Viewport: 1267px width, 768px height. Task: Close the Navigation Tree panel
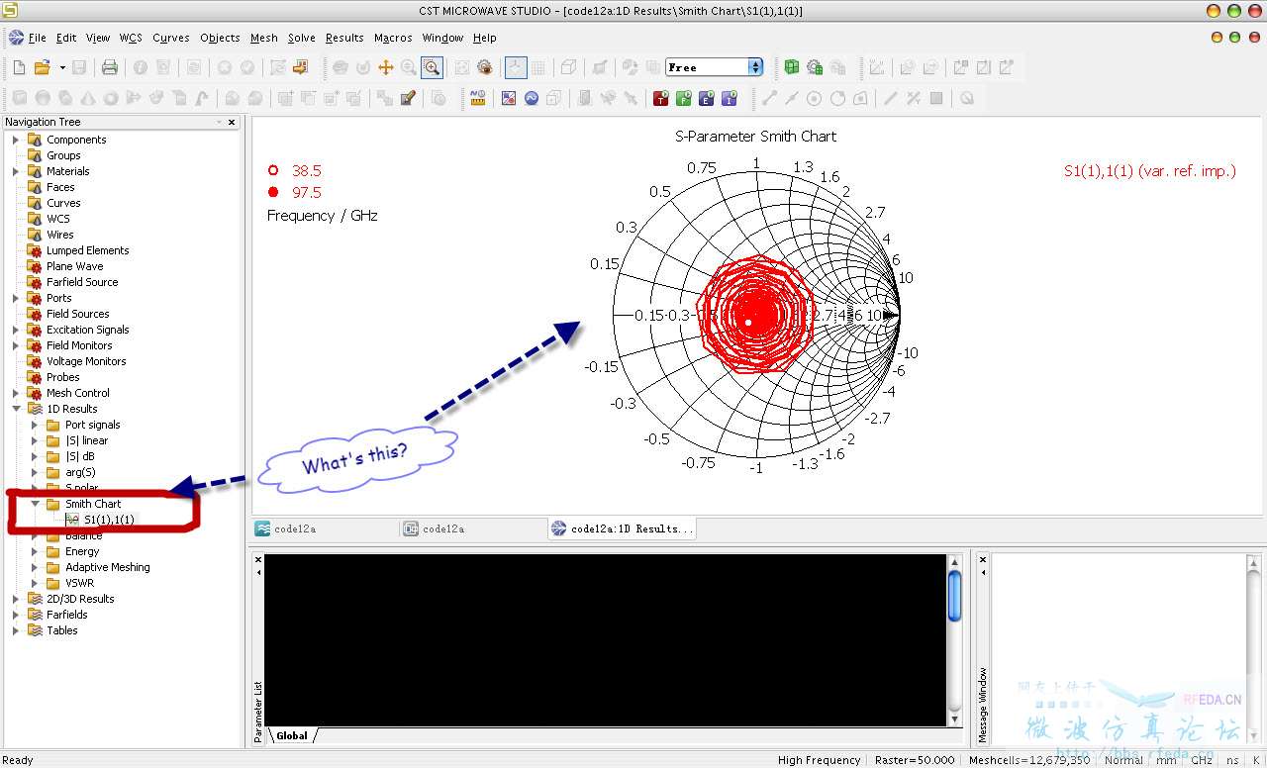232,122
